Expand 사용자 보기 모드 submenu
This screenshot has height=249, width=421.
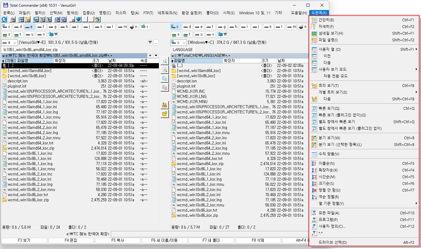[364, 70]
